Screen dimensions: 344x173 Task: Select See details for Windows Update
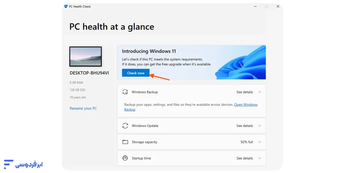tap(245, 126)
